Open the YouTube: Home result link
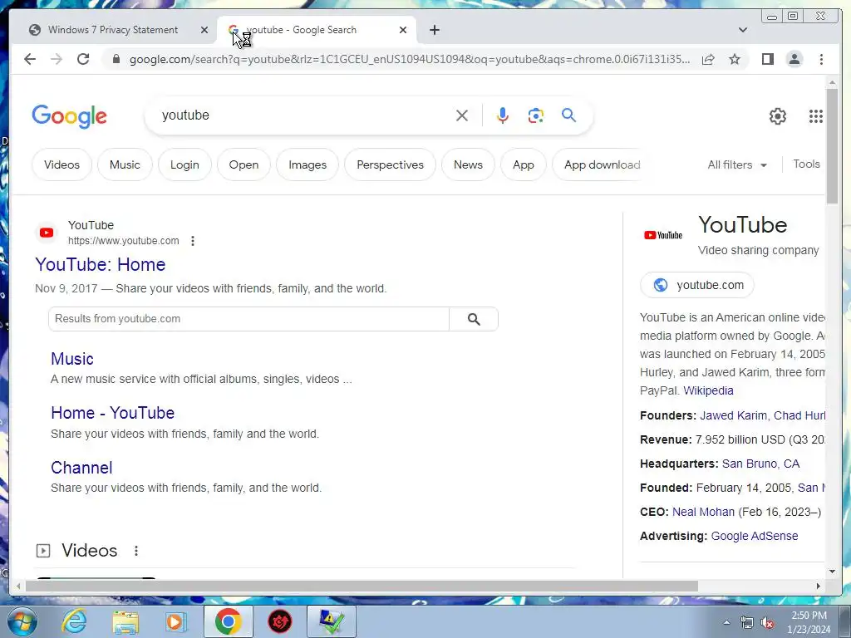Screen dimensions: 851x638 [x=101, y=265]
